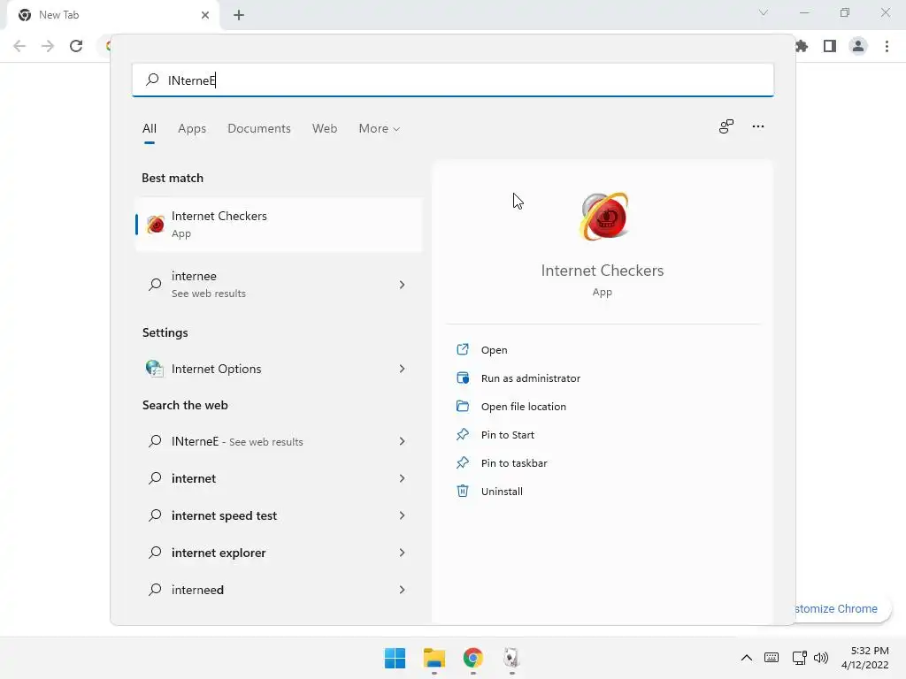Image resolution: width=906 pixels, height=679 pixels.
Task: Expand the Internet Options arrow
Action: point(403,369)
